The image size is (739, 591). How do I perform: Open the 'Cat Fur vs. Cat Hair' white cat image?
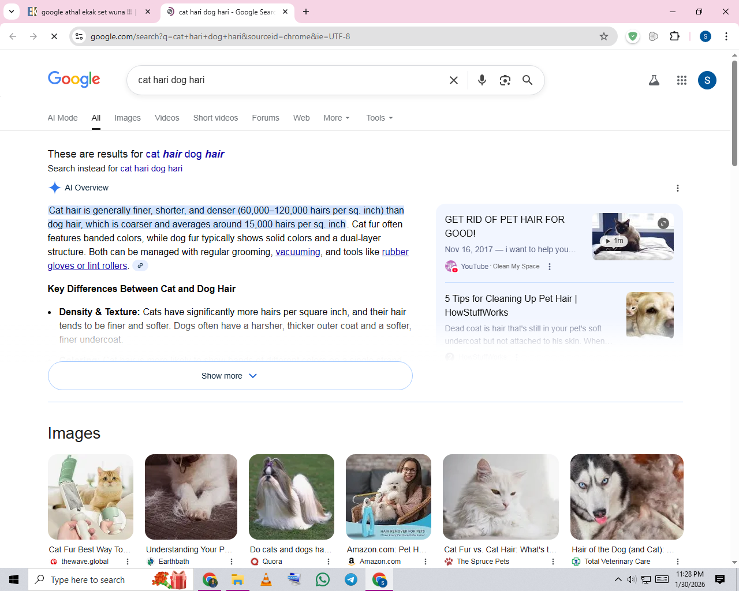click(x=501, y=497)
